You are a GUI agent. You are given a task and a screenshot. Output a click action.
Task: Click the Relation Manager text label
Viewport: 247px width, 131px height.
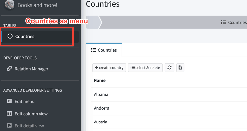[x=32, y=69]
